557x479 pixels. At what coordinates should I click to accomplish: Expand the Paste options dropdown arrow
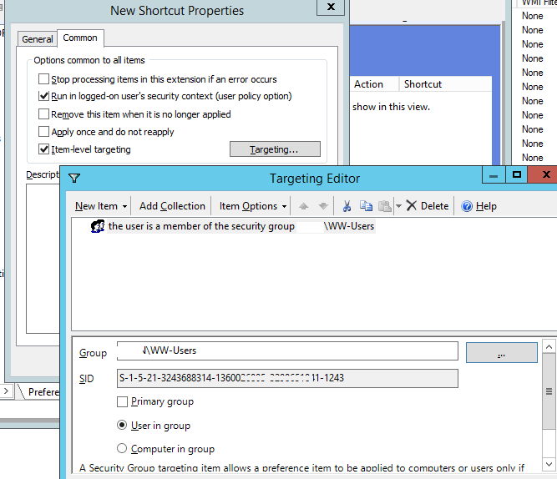[398, 206]
